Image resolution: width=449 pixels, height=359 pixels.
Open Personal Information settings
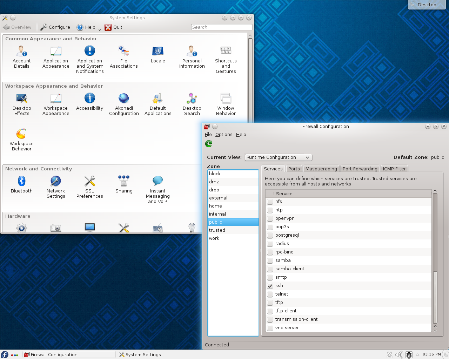(192, 57)
